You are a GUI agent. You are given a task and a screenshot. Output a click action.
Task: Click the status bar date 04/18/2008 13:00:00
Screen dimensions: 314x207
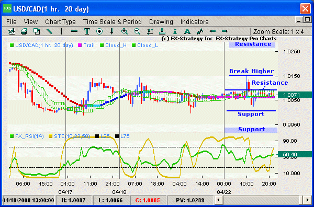[x=28, y=200]
